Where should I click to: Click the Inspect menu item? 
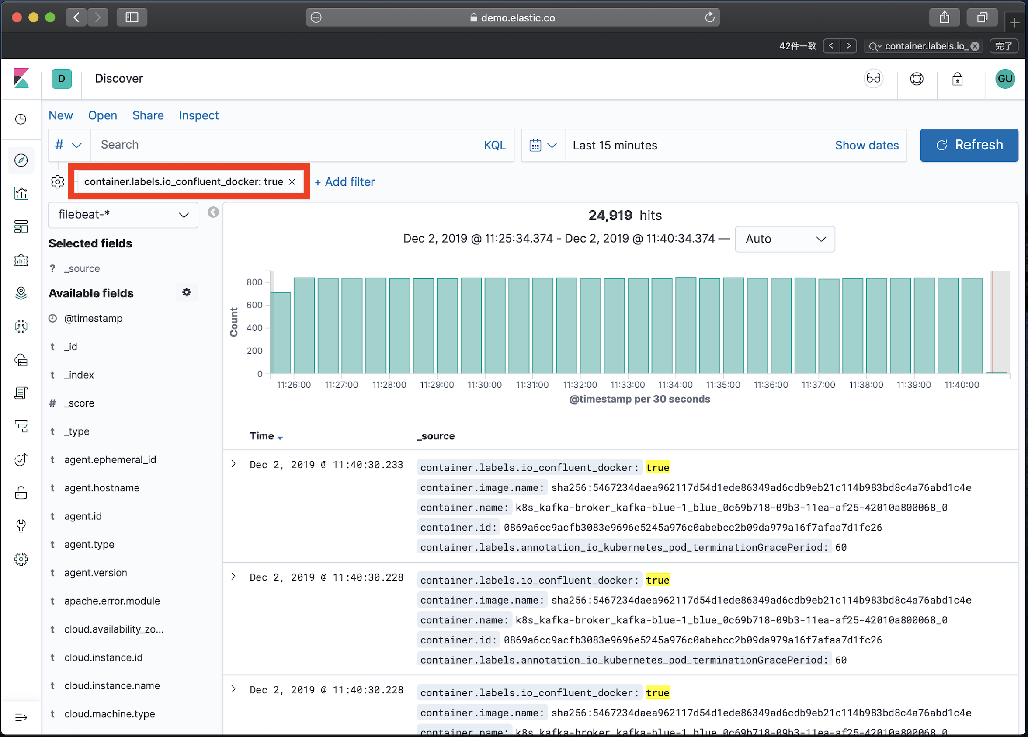pos(198,115)
